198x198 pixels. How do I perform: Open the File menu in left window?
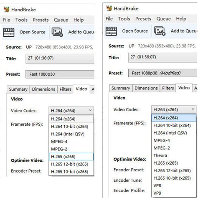7,20
